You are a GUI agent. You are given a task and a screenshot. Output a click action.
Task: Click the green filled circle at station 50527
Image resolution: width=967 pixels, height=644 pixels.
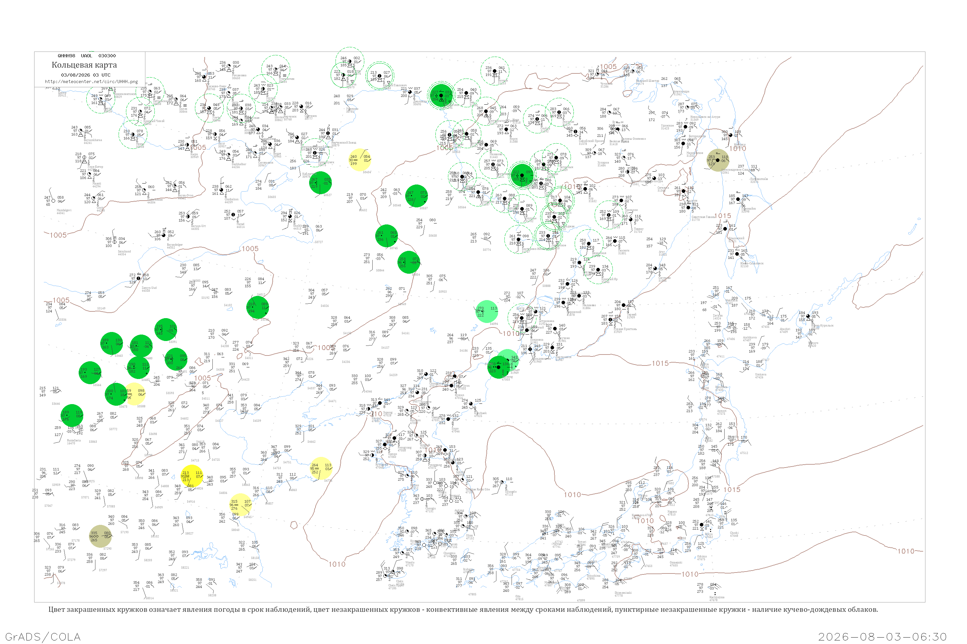321,183
